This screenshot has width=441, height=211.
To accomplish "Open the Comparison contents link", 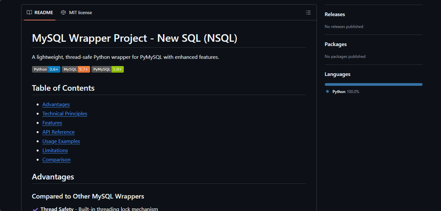I will 57,160.
